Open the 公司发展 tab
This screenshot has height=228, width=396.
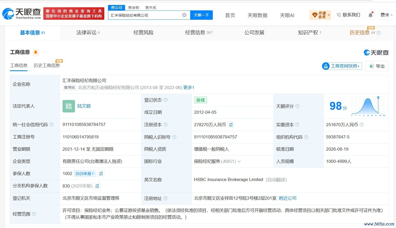coord(254,33)
